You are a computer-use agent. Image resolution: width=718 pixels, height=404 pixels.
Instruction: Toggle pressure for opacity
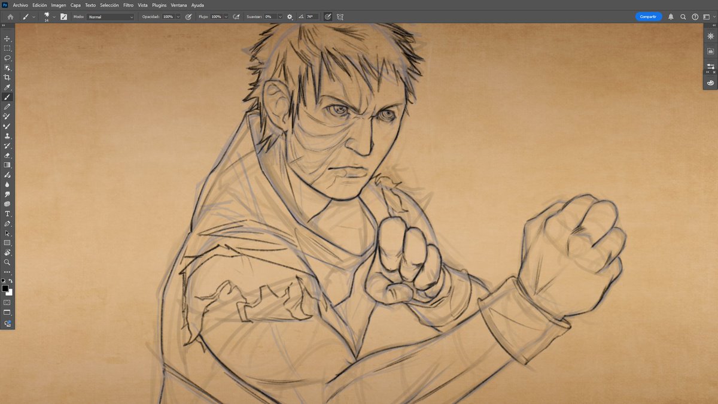tap(188, 17)
